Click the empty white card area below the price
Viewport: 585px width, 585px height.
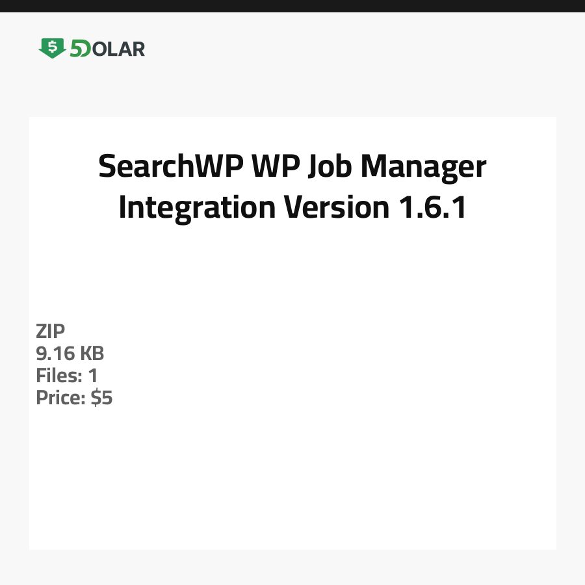[292, 481]
